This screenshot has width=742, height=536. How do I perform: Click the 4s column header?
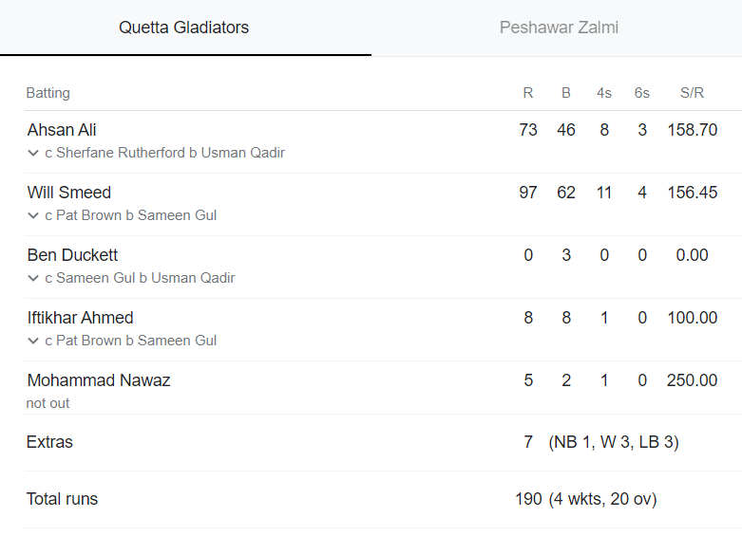[604, 93]
